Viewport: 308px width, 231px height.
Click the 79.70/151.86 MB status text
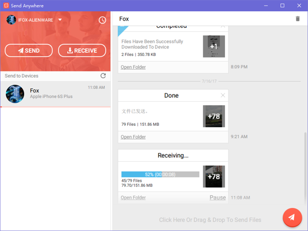click(137, 185)
